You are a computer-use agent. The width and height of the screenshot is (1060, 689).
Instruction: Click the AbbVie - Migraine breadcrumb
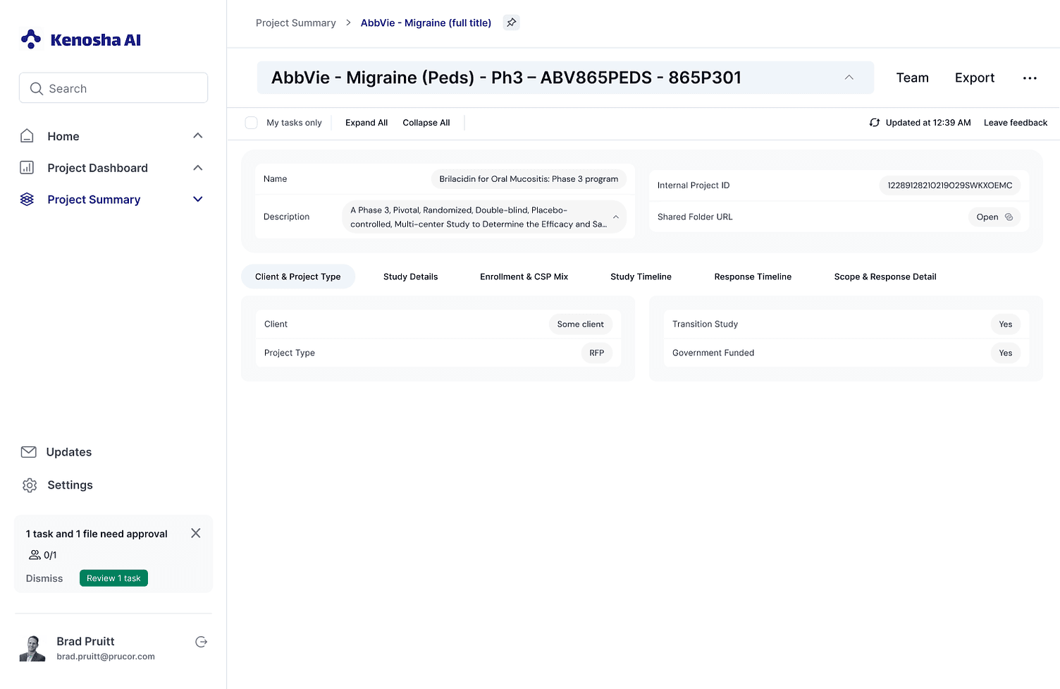(426, 23)
